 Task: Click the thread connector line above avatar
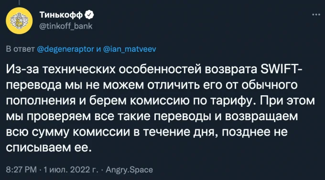pyautogui.click(x=19, y=2)
